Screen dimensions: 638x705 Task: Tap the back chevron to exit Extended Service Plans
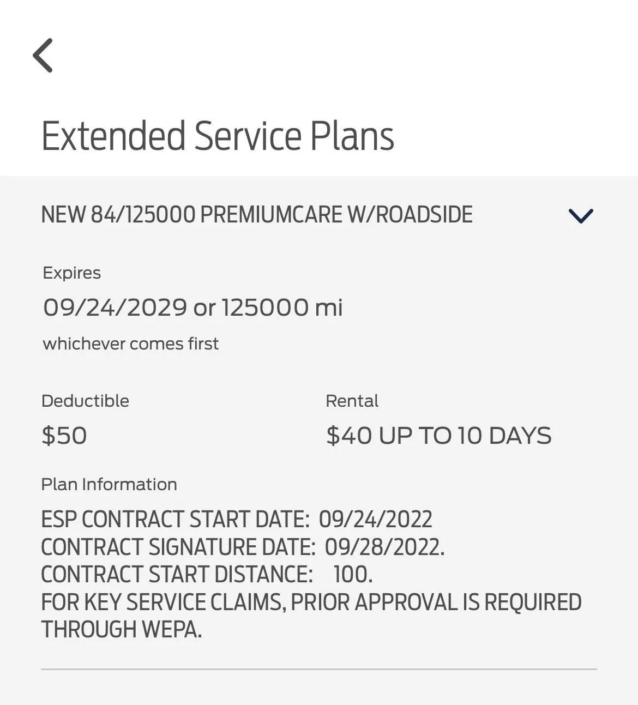click(43, 55)
